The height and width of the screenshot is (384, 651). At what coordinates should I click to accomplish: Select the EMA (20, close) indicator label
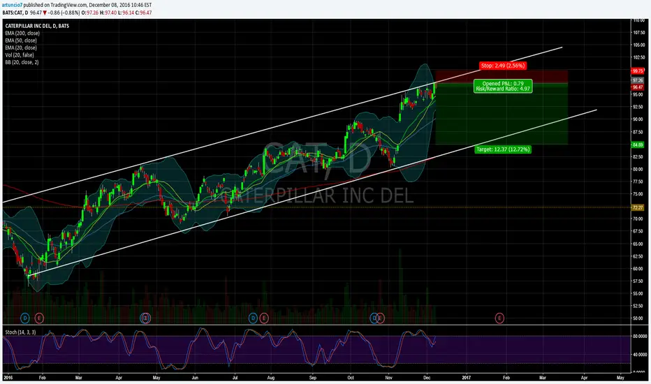point(21,47)
